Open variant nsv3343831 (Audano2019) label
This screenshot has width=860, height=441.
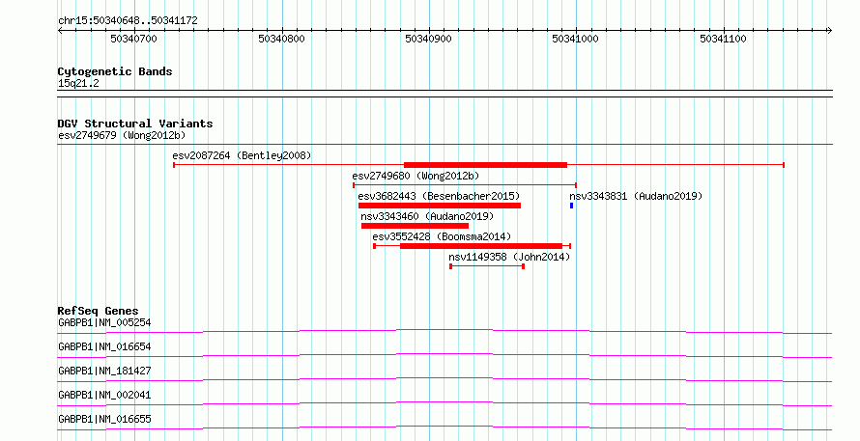click(x=636, y=196)
